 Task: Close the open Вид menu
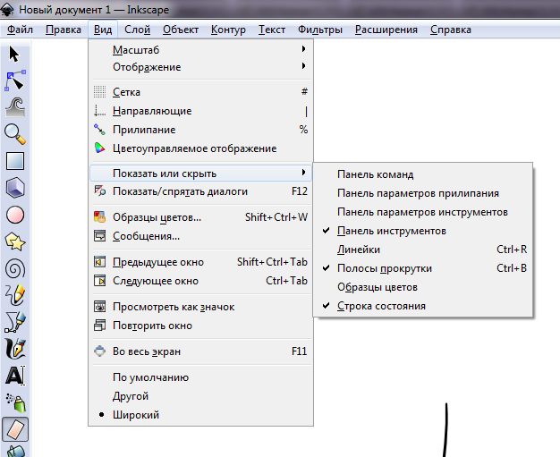tap(103, 30)
